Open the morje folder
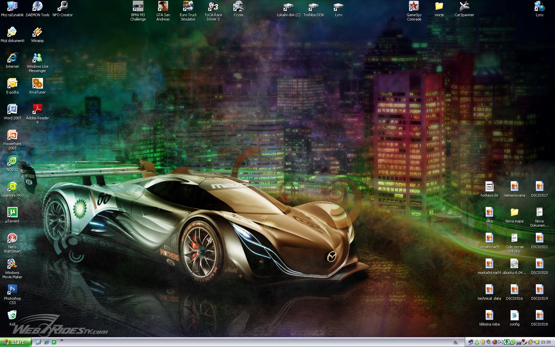The height and width of the screenshot is (347, 555). pyautogui.click(x=439, y=9)
